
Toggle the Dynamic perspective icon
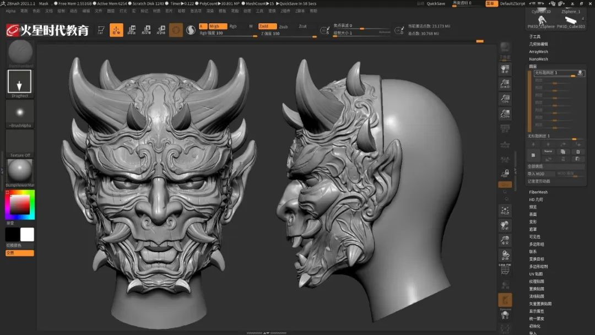pos(505,315)
